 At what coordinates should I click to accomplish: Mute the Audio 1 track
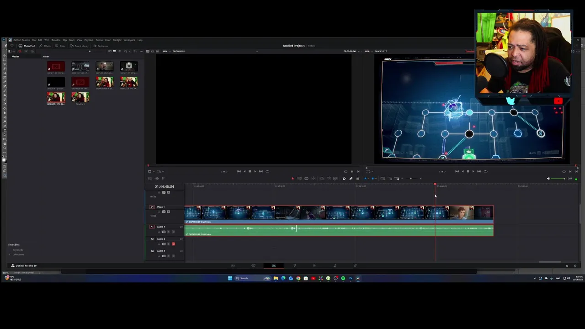coord(173,232)
